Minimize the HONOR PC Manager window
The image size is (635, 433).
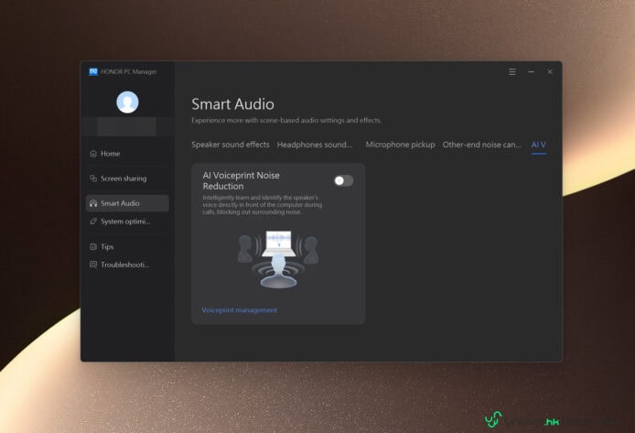pyautogui.click(x=531, y=71)
